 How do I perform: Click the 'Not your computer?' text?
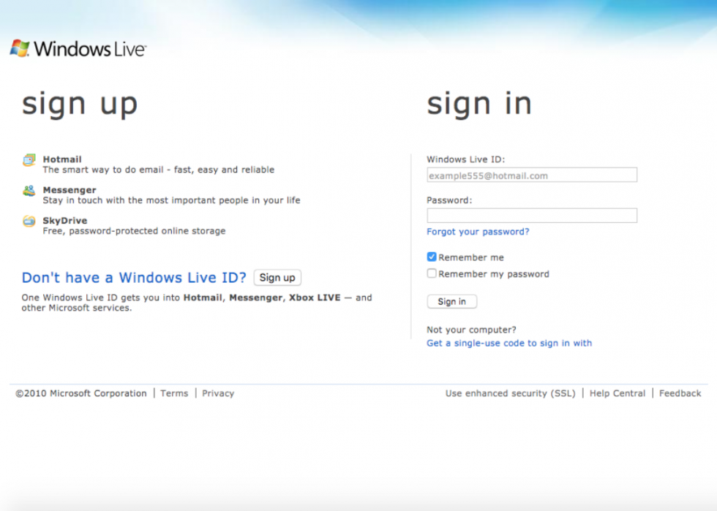pyautogui.click(x=471, y=330)
